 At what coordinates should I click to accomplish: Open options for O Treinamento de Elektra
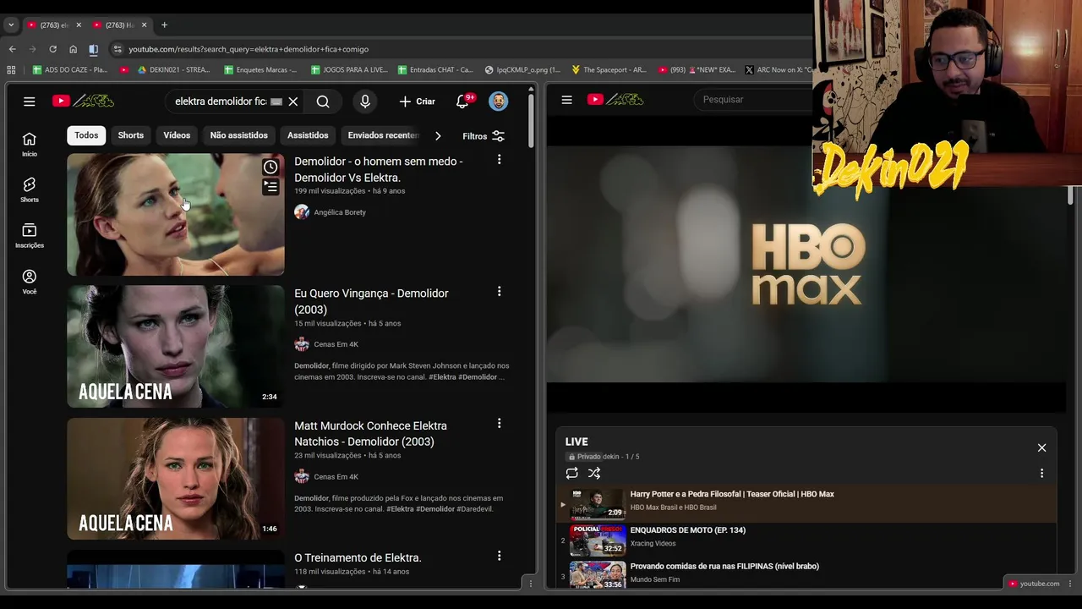pyautogui.click(x=499, y=556)
